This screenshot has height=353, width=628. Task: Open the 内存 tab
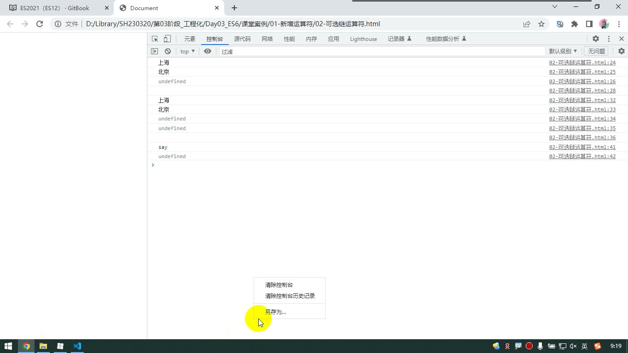[x=311, y=39]
